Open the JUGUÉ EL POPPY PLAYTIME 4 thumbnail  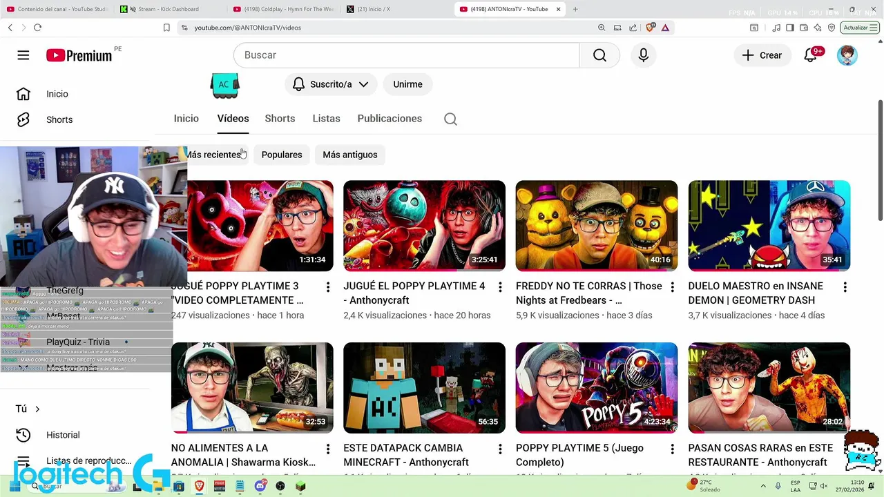pyautogui.click(x=424, y=226)
